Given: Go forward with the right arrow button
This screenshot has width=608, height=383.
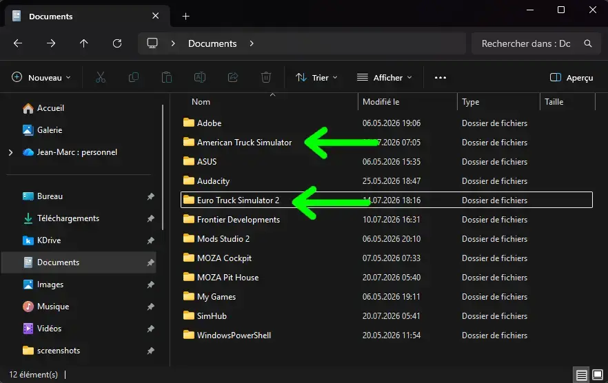Looking at the screenshot, I should (51, 43).
